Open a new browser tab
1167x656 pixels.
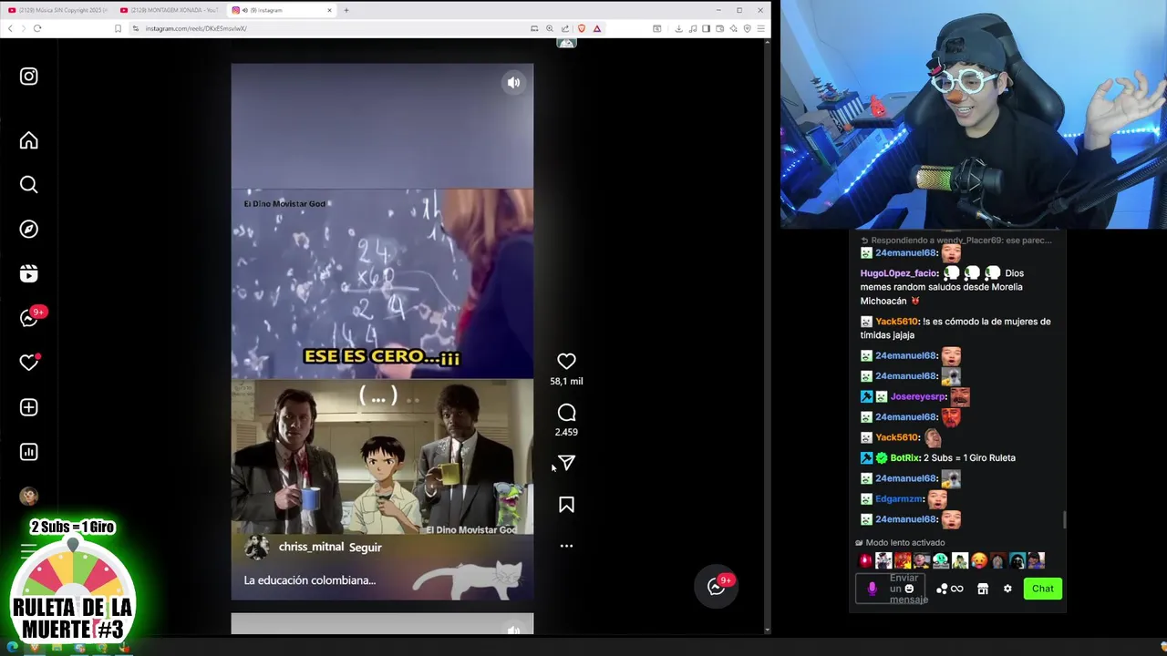346,10
